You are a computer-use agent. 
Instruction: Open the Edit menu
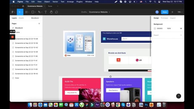[x=33, y=2]
